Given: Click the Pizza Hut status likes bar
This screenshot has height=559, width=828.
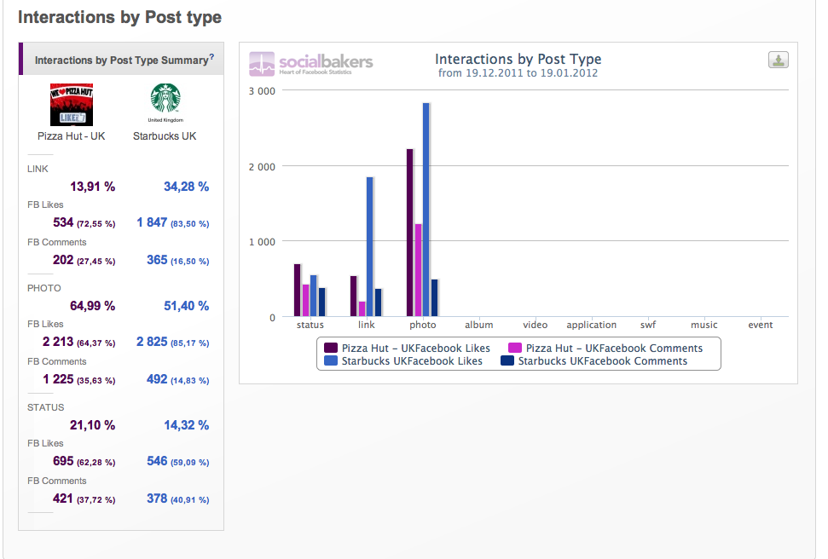Looking at the screenshot, I should tap(298, 291).
